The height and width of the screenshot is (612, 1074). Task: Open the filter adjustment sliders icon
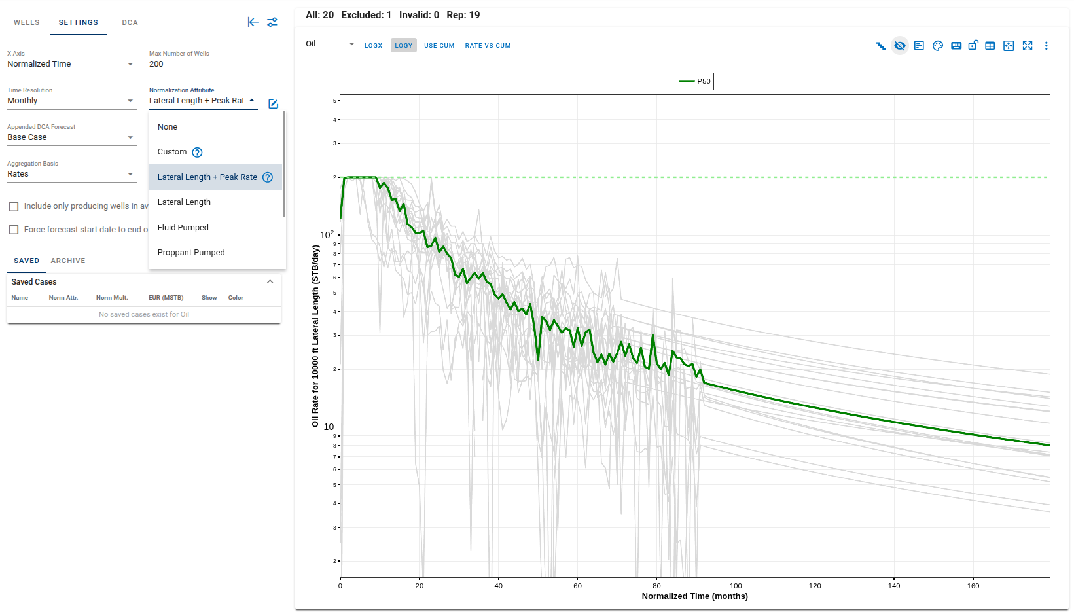pyautogui.click(x=273, y=22)
